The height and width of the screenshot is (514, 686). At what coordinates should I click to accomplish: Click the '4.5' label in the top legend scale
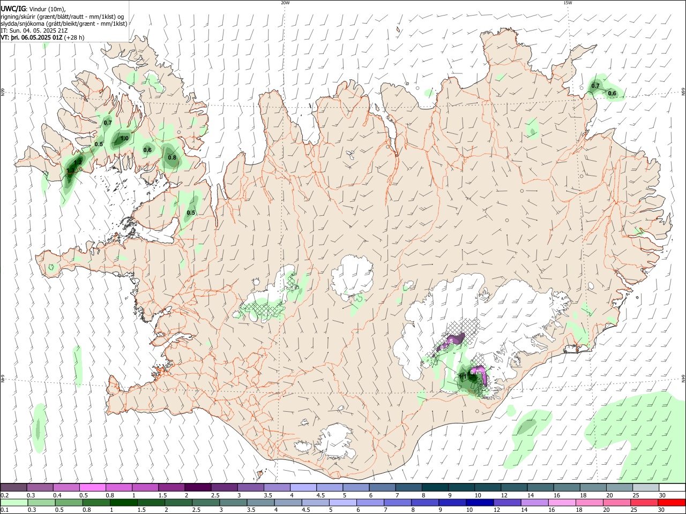click(320, 495)
